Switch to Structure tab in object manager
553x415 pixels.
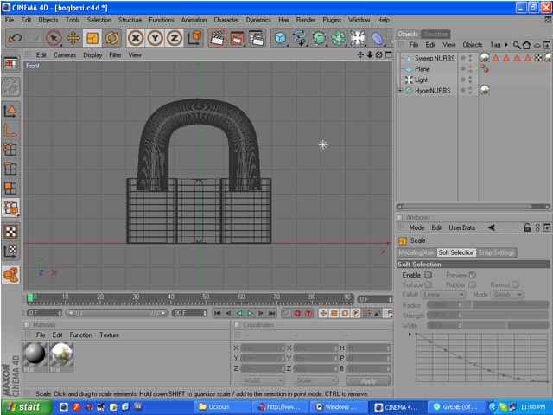coord(435,35)
